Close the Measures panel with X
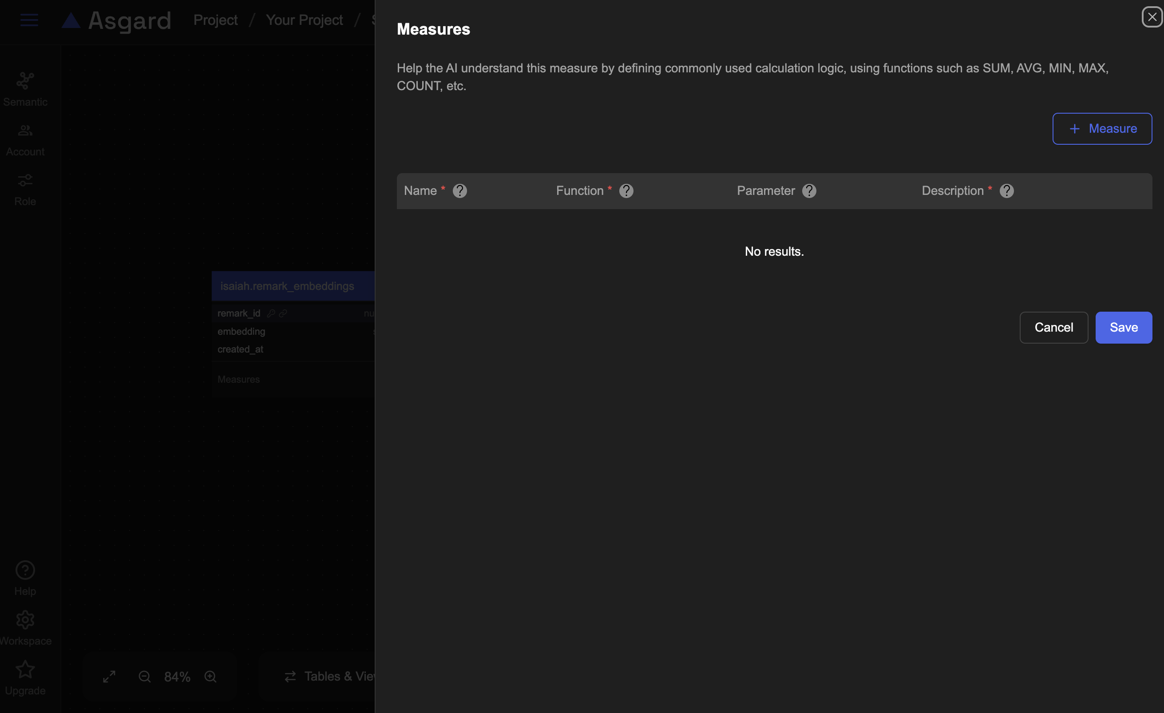This screenshot has width=1164, height=713. coord(1152,17)
